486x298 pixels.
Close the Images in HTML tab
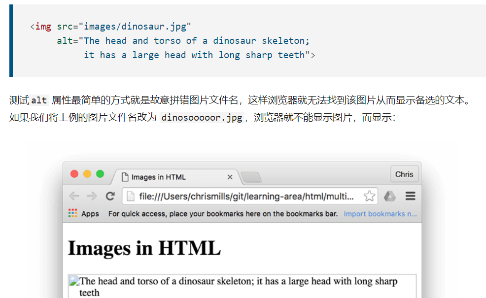coord(230,177)
